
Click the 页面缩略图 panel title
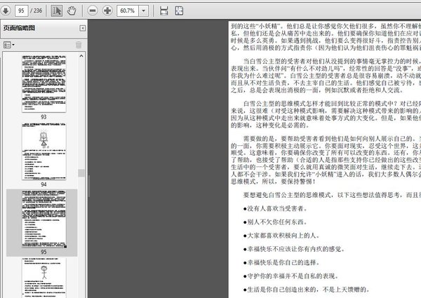point(19,28)
